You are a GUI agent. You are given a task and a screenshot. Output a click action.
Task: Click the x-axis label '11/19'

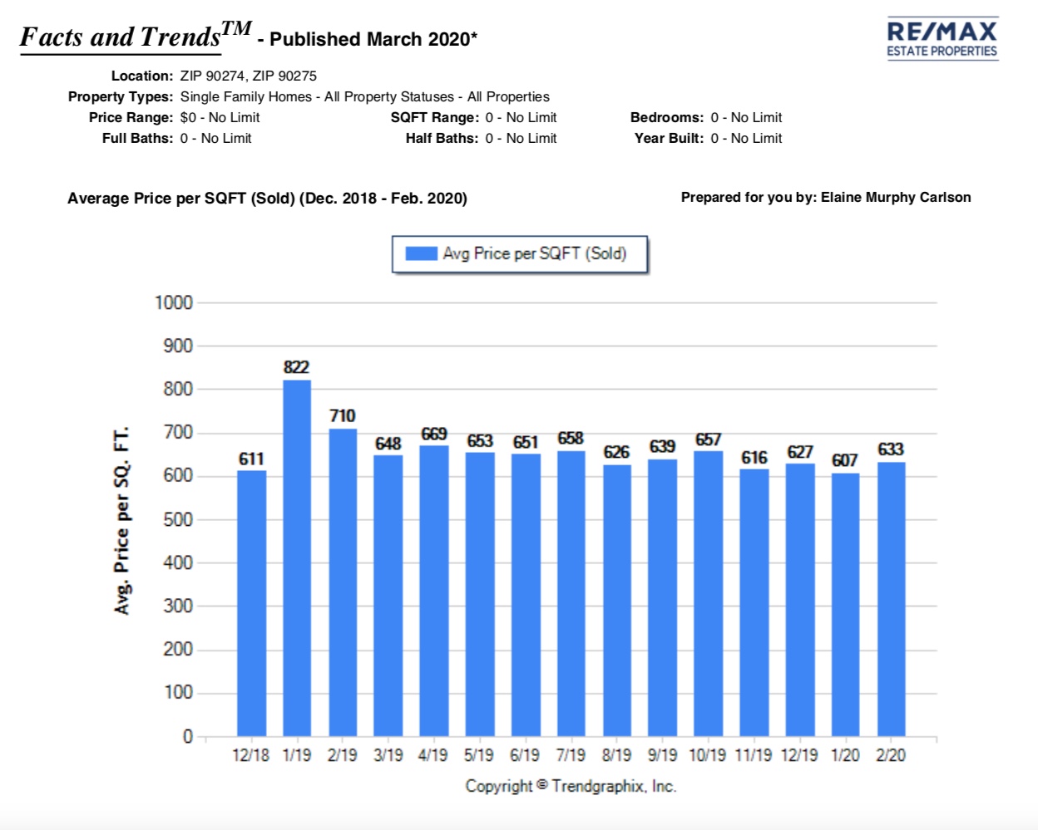[754, 755]
